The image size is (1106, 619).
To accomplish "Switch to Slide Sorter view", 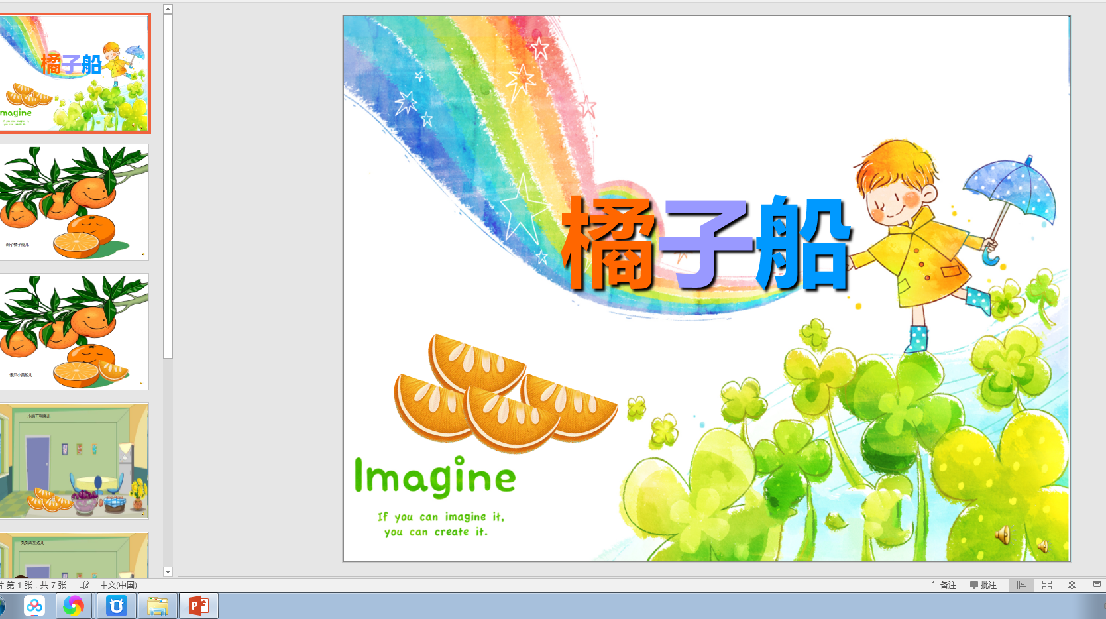I will (x=1047, y=585).
